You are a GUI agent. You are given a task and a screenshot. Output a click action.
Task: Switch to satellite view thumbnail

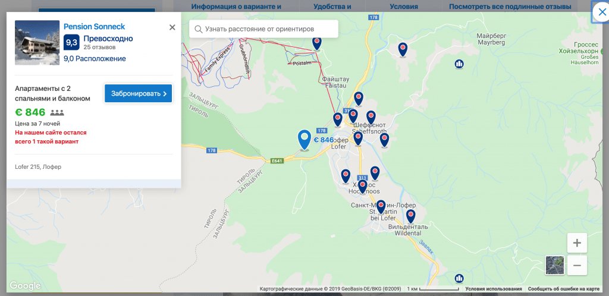[555, 265]
